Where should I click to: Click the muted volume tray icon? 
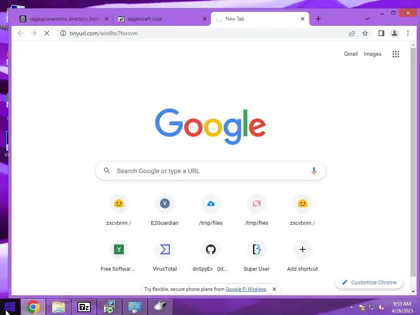pos(381,307)
